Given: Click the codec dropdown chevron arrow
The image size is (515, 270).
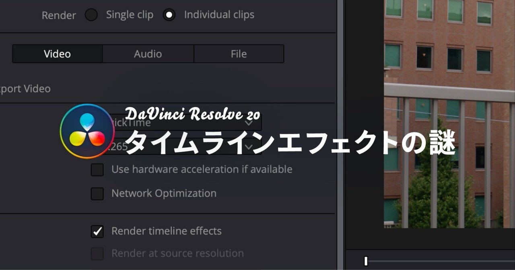Looking at the screenshot, I should pyautogui.click(x=248, y=147).
